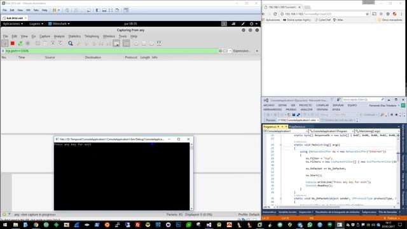Screen dimensions: 407x229
Task: Collapse Main method code outline toggle
Action: point(280,145)
